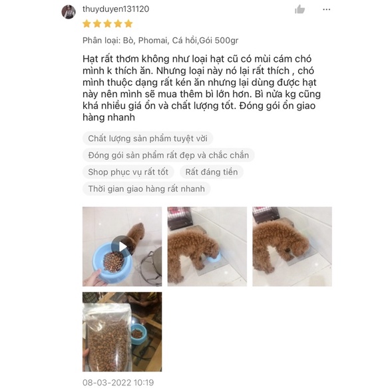Click the Phân loại product variant text
The height and width of the screenshot is (392, 392).
click(160, 40)
